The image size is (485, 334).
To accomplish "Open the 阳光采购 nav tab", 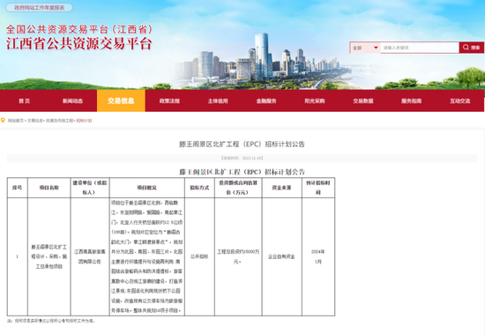I will coord(315,100).
